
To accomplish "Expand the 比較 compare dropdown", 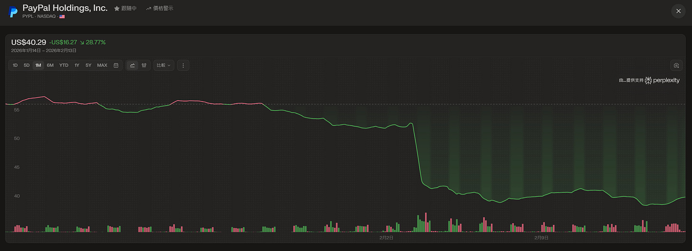I will (164, 65).
